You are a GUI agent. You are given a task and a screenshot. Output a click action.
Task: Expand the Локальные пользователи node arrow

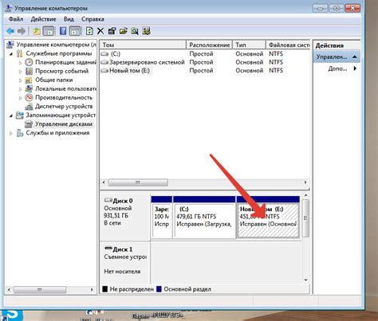click(x=20, y=89)
